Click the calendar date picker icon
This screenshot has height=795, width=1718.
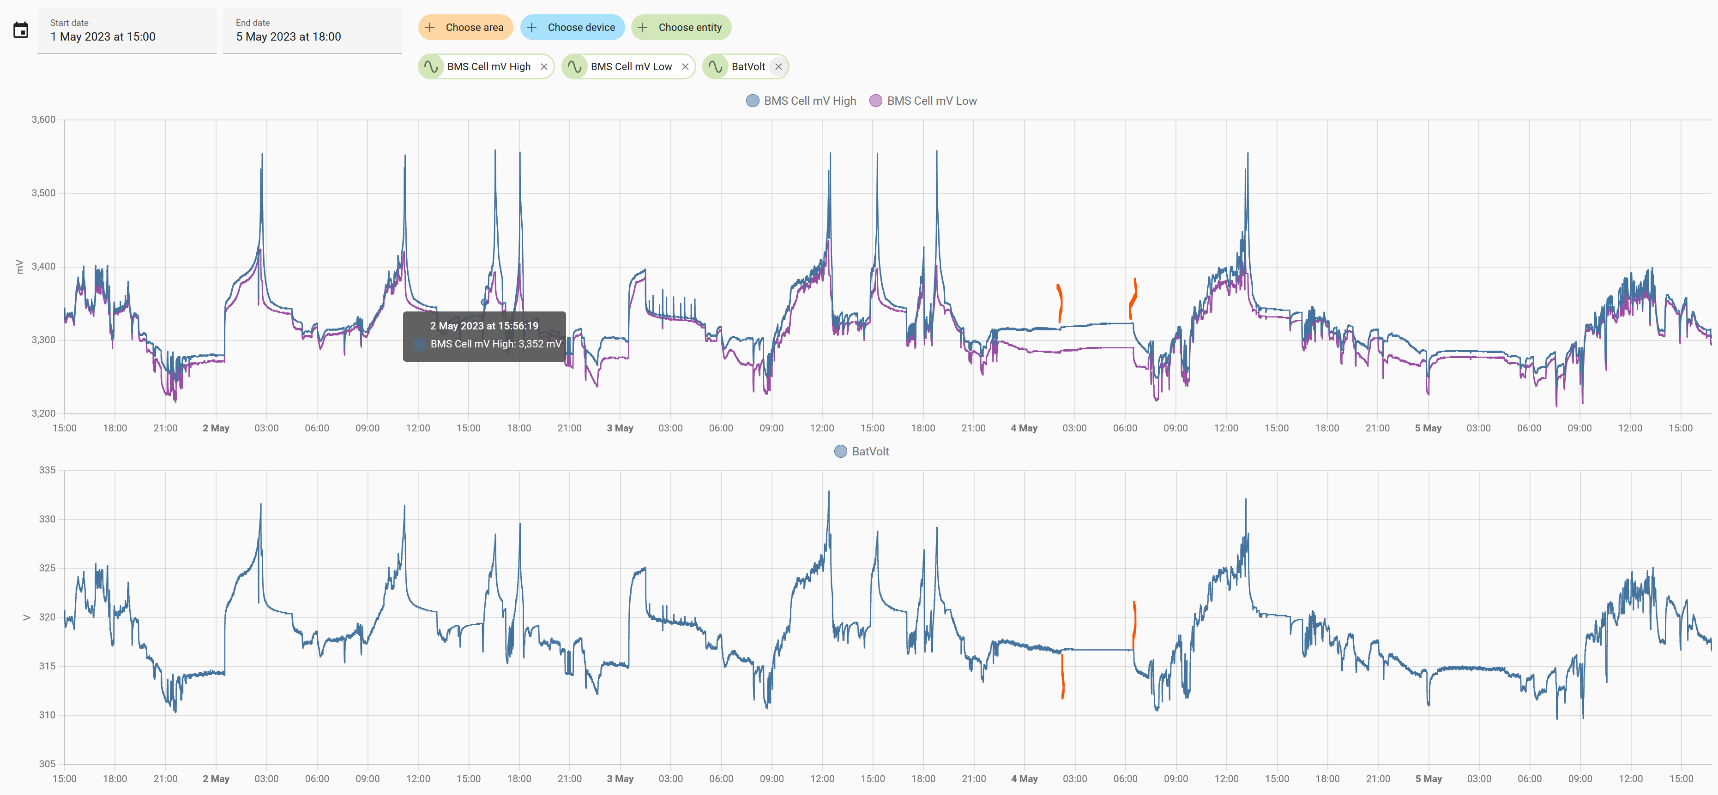[x=21, y=30]
